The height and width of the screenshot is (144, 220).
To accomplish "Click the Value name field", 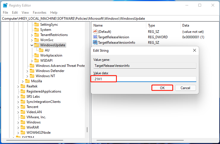I will click(x=145, y=66).
